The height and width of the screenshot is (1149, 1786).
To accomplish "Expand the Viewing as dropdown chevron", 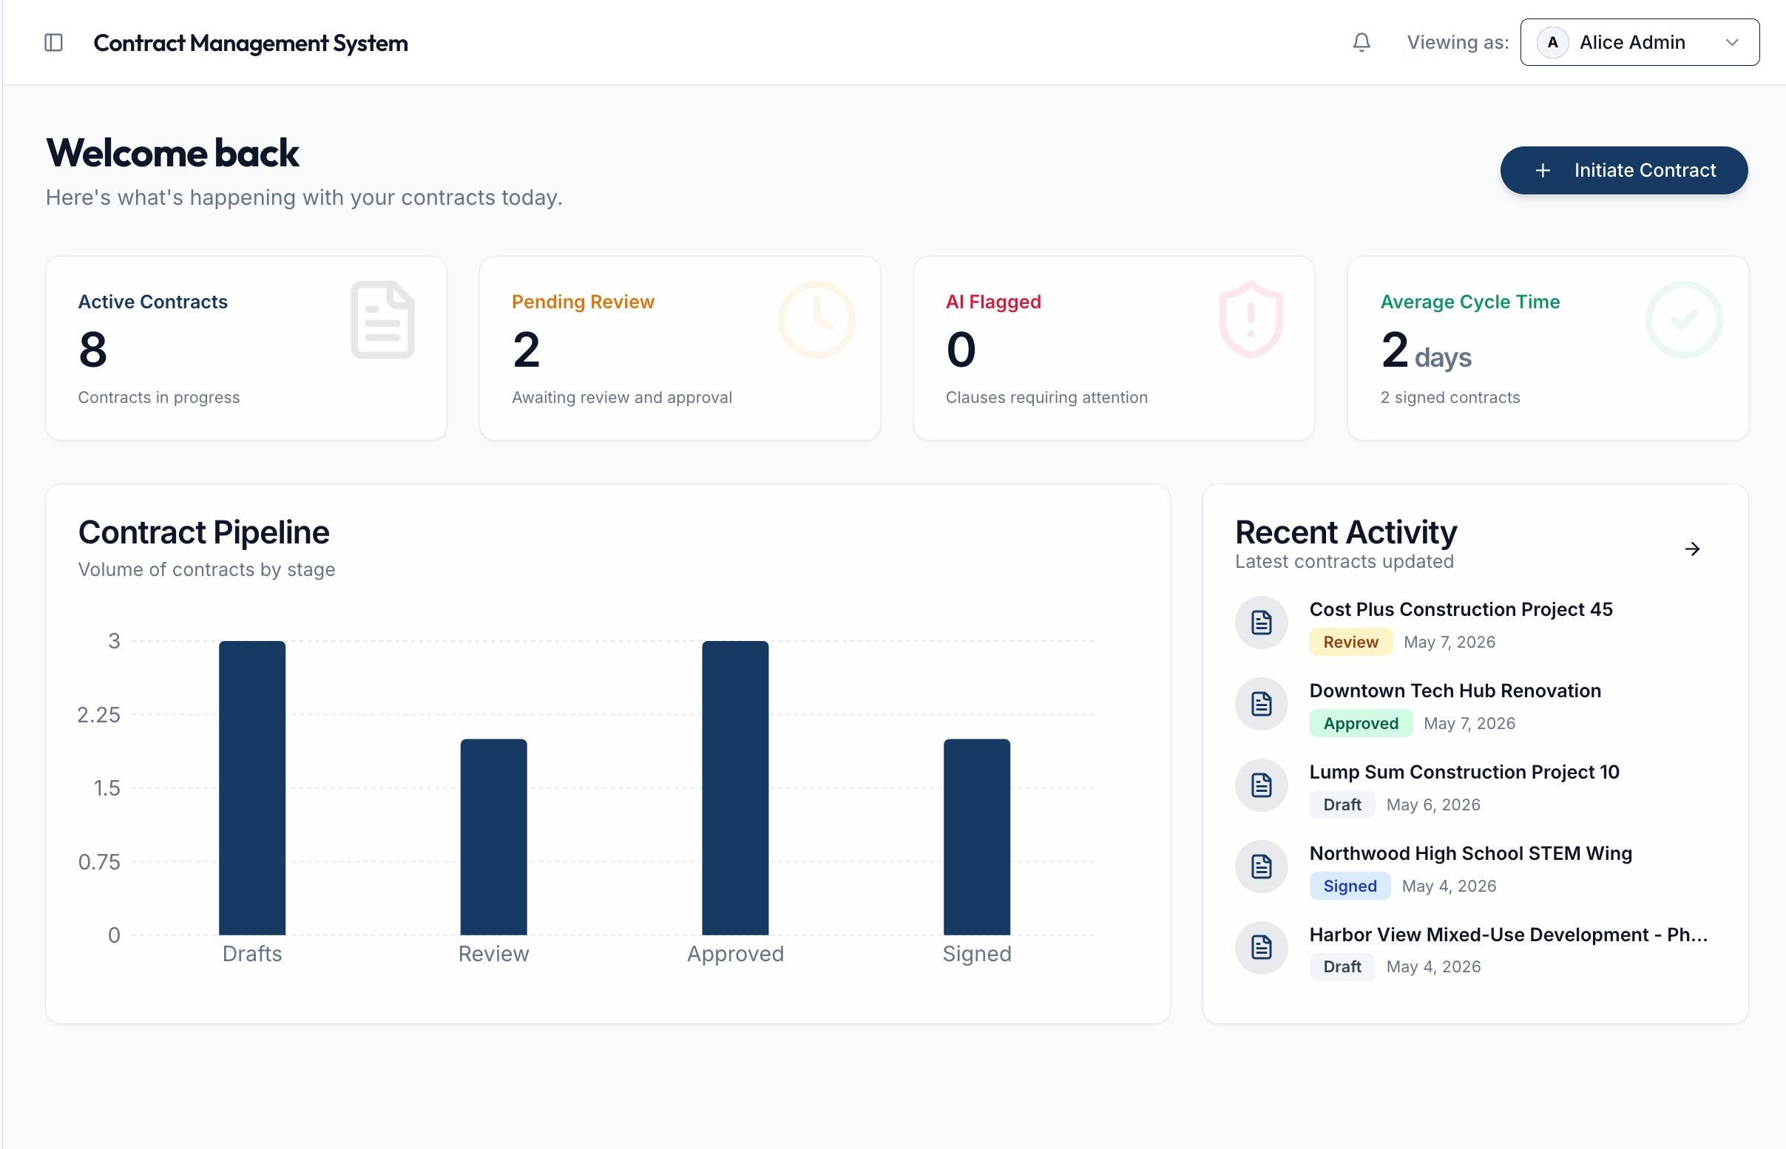I will [x=1732, y=43].
